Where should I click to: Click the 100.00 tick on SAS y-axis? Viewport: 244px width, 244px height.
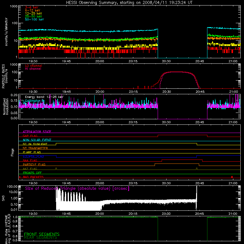click(x=12, y=186)
